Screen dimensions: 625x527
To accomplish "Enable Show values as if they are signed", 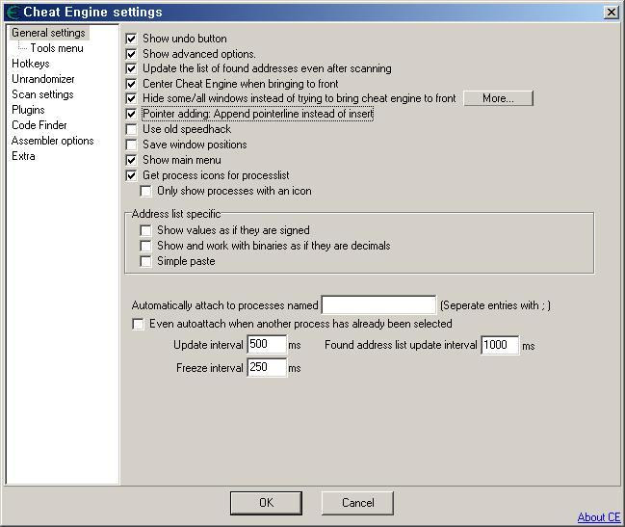I will [x=145, y=230].
